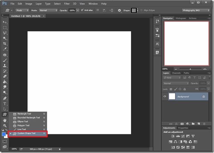Toggle Quick Mask mode icon
Viewport: 214px width, 153px height.
point(5,142)
